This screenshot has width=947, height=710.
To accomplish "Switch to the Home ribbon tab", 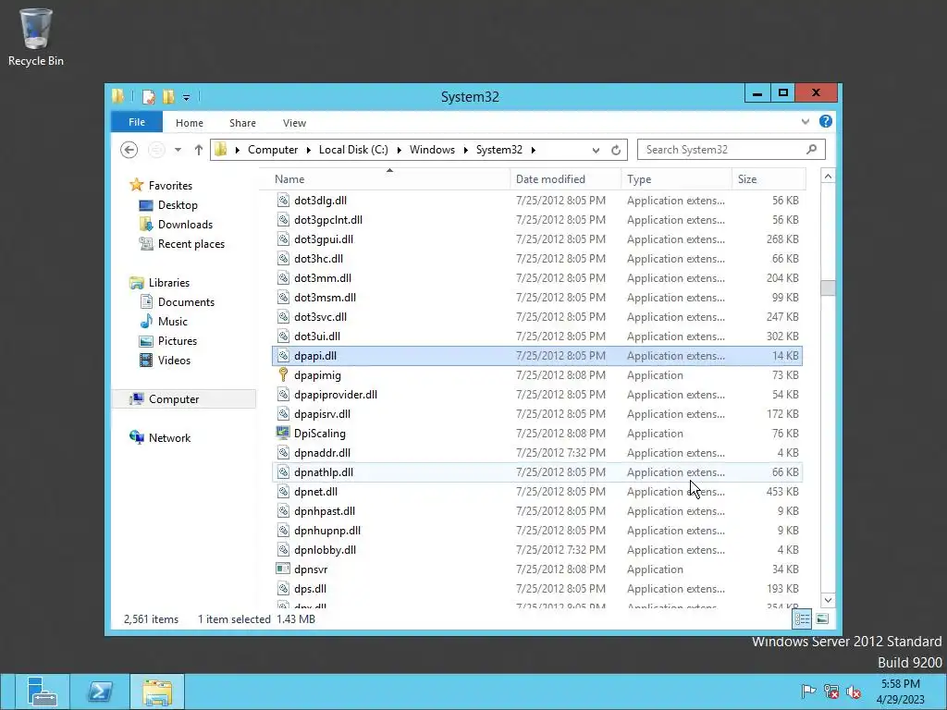I will (x=189, y=123).
